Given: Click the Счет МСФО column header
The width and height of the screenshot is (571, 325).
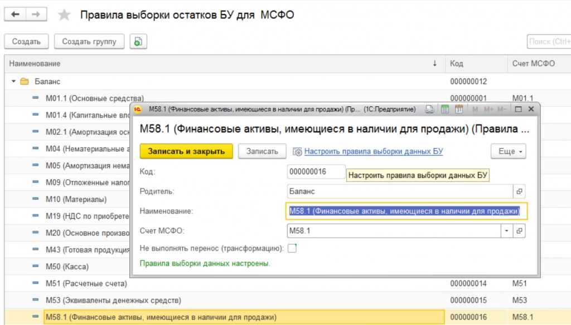Looking at the screenshot, I should pyautogui.click(x=539, y=63).
